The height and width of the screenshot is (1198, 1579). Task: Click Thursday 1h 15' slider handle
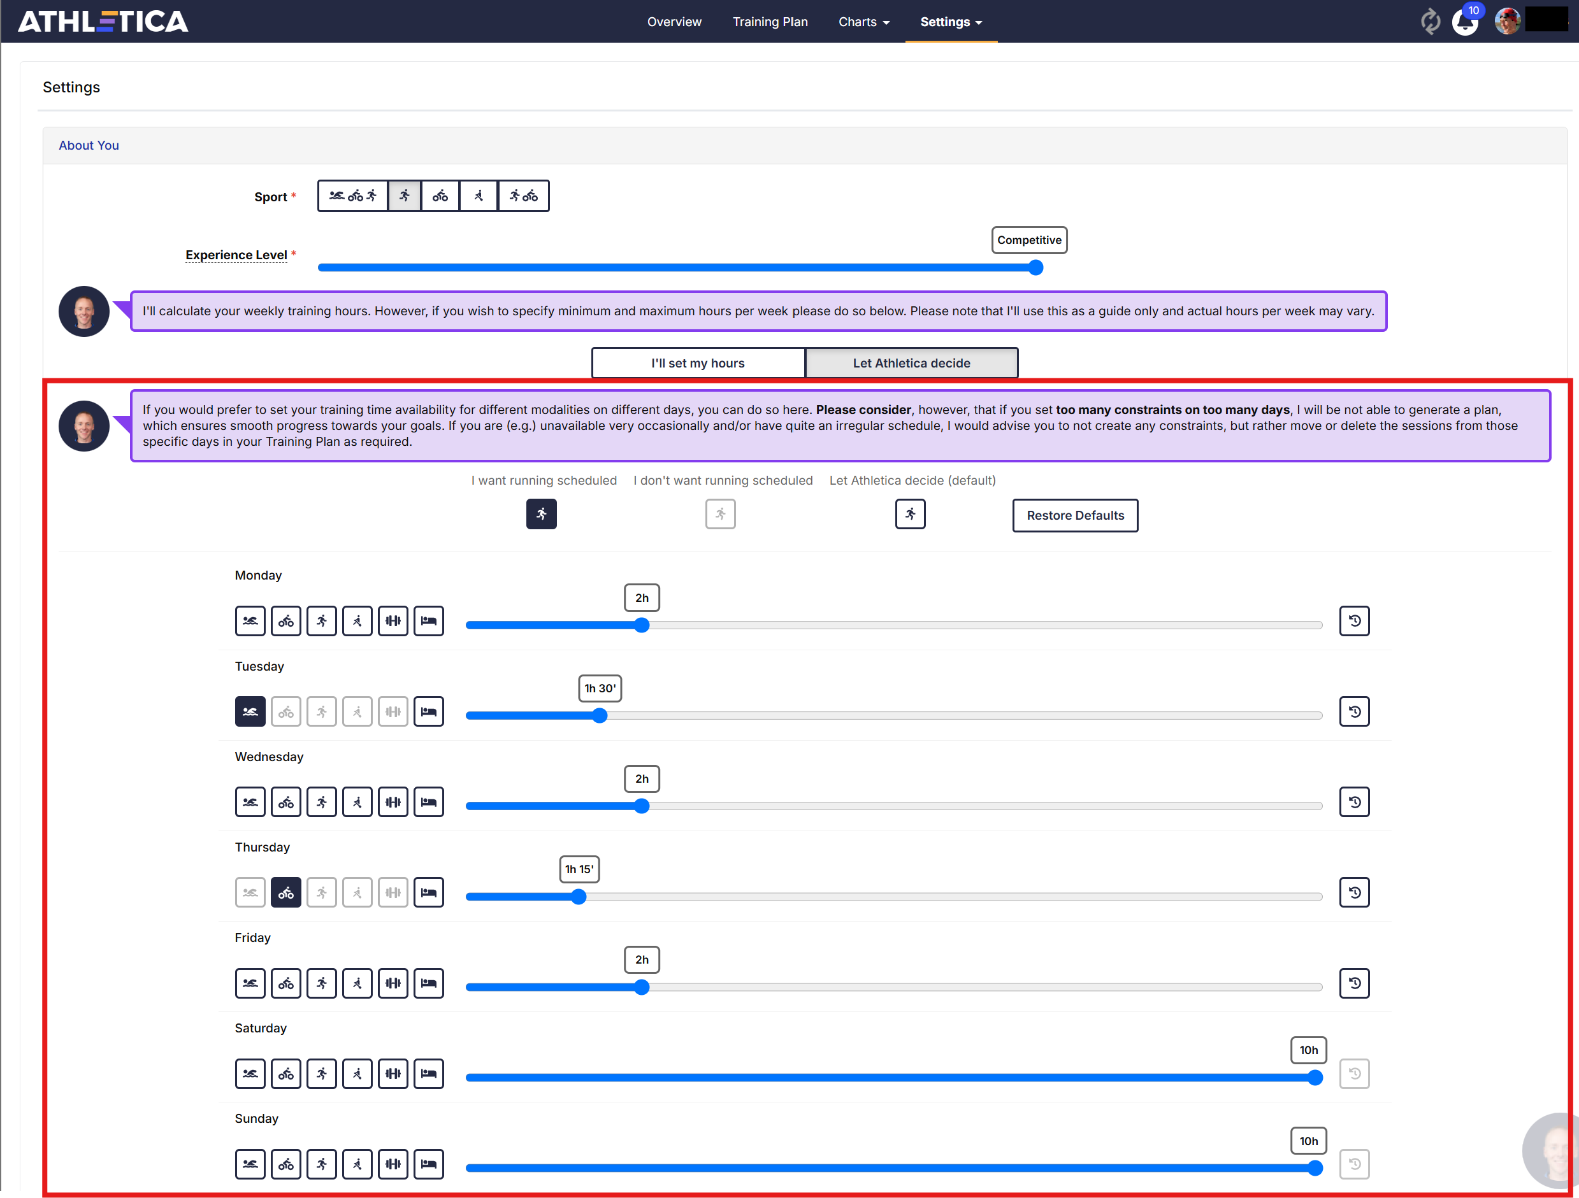tap(579, 897)
